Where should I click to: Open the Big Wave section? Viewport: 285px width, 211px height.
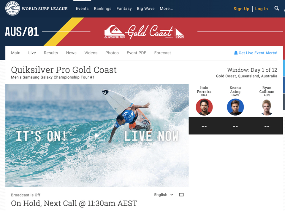(145, 9)
